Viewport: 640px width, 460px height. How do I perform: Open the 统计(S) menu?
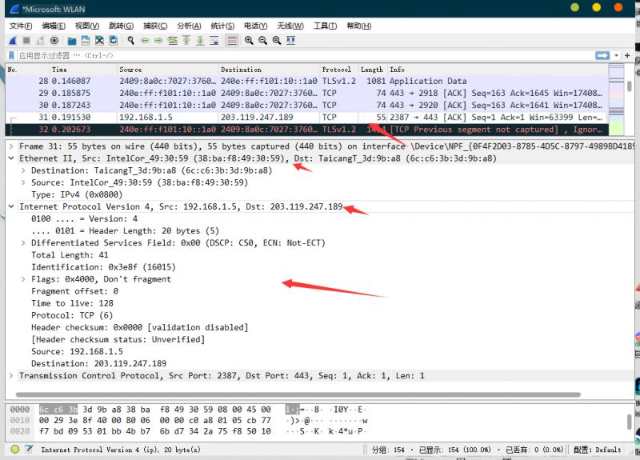(x=222, y=26)
